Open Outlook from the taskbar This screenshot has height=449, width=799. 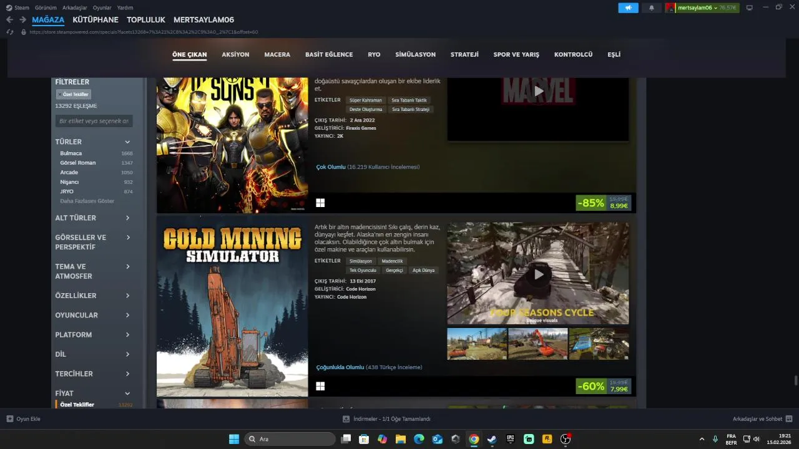click(x=438, y=439)
